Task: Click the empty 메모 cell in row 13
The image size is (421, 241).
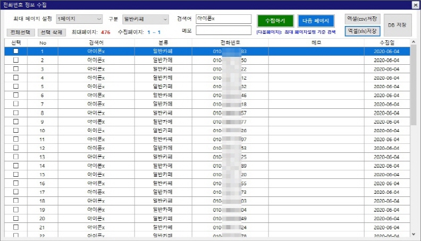Action: (316, 157)
